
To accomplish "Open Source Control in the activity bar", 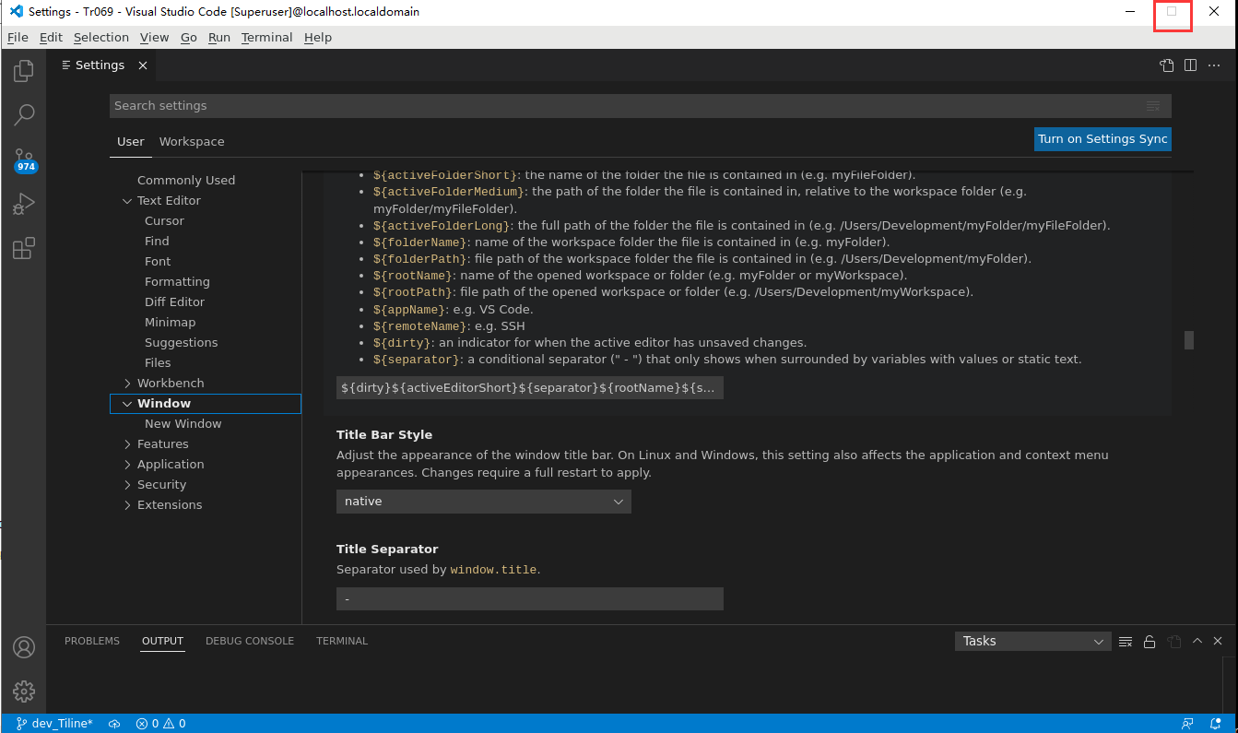I will 23,159.
